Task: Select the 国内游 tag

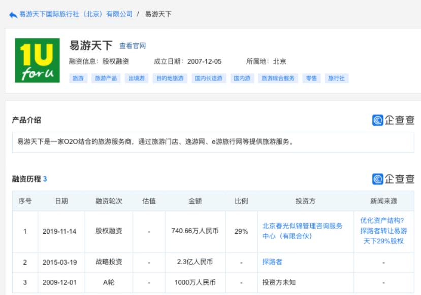Action: pyautogui.click(x=242, y=78)
